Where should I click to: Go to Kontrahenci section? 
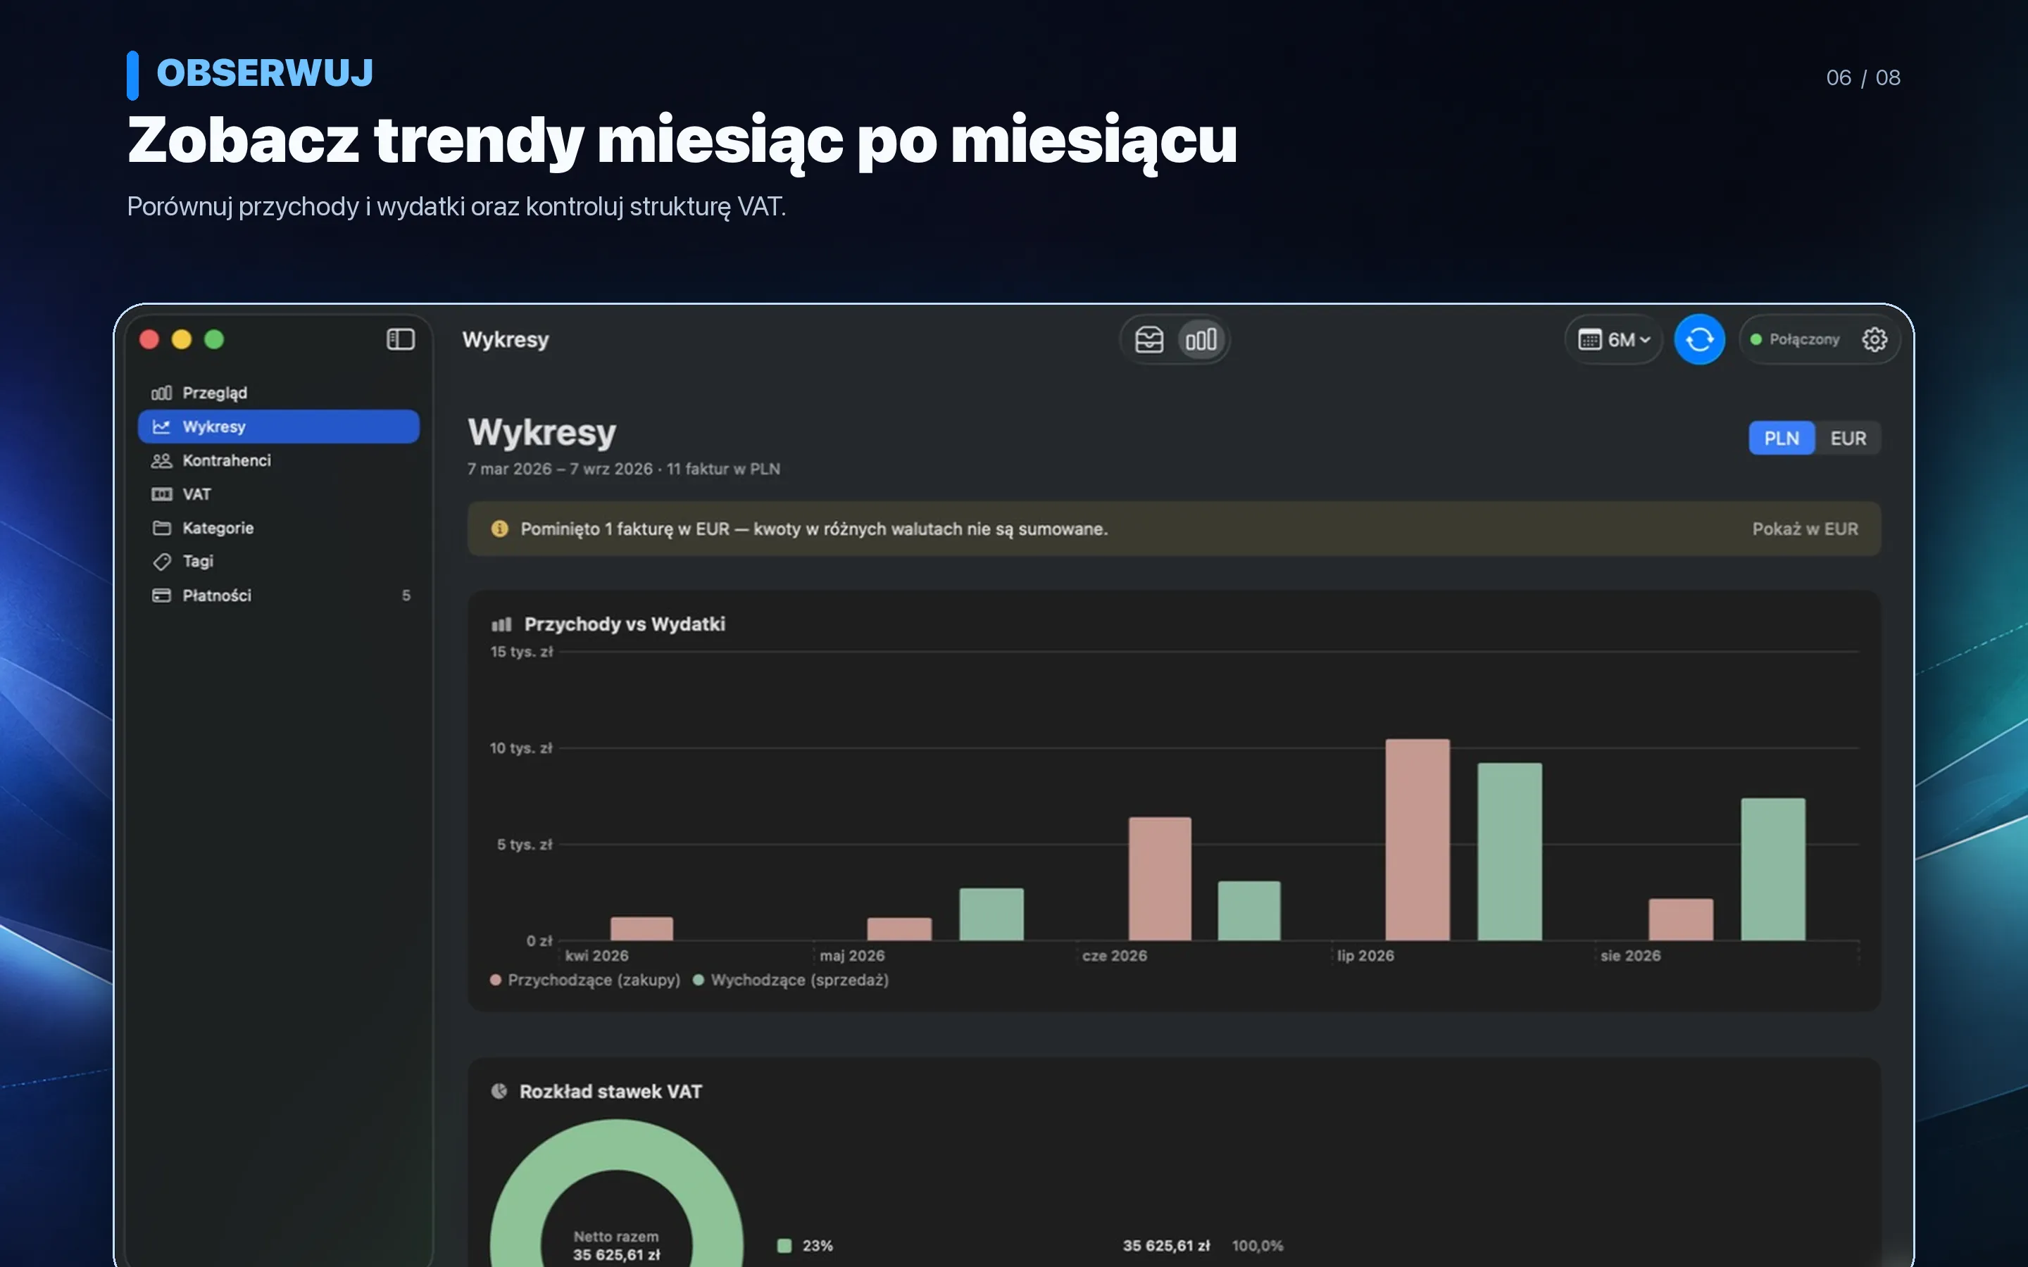click(278, 461)
